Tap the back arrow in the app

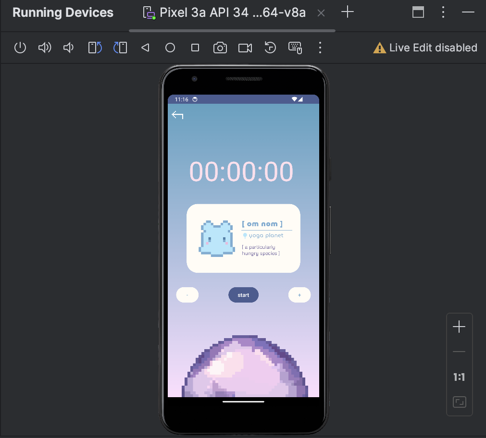pos(177,115)
